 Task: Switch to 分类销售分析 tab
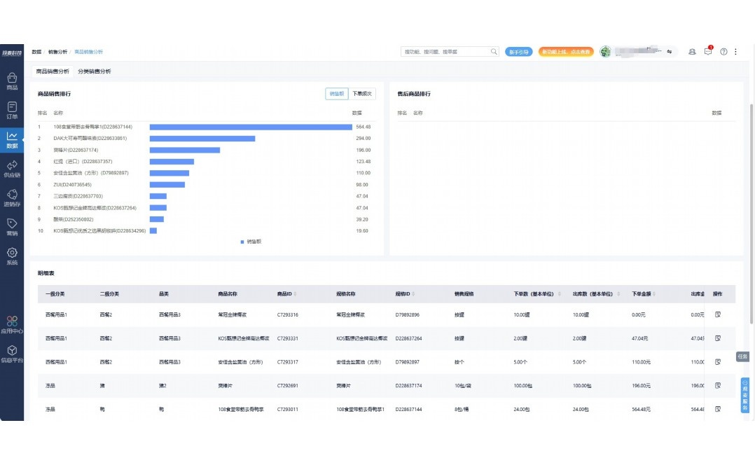coord(94,71)
